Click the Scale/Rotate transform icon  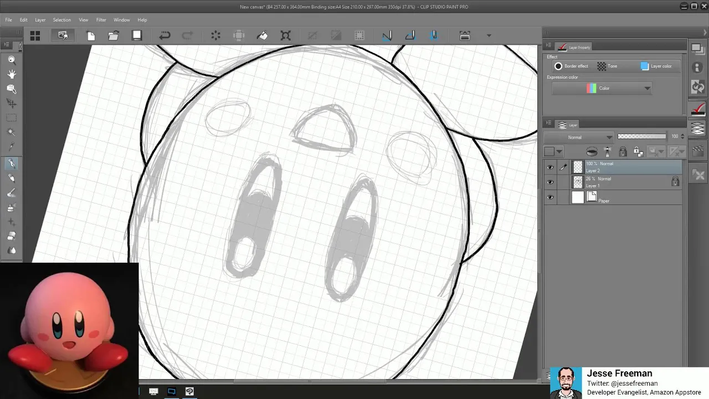coord(286,36)
